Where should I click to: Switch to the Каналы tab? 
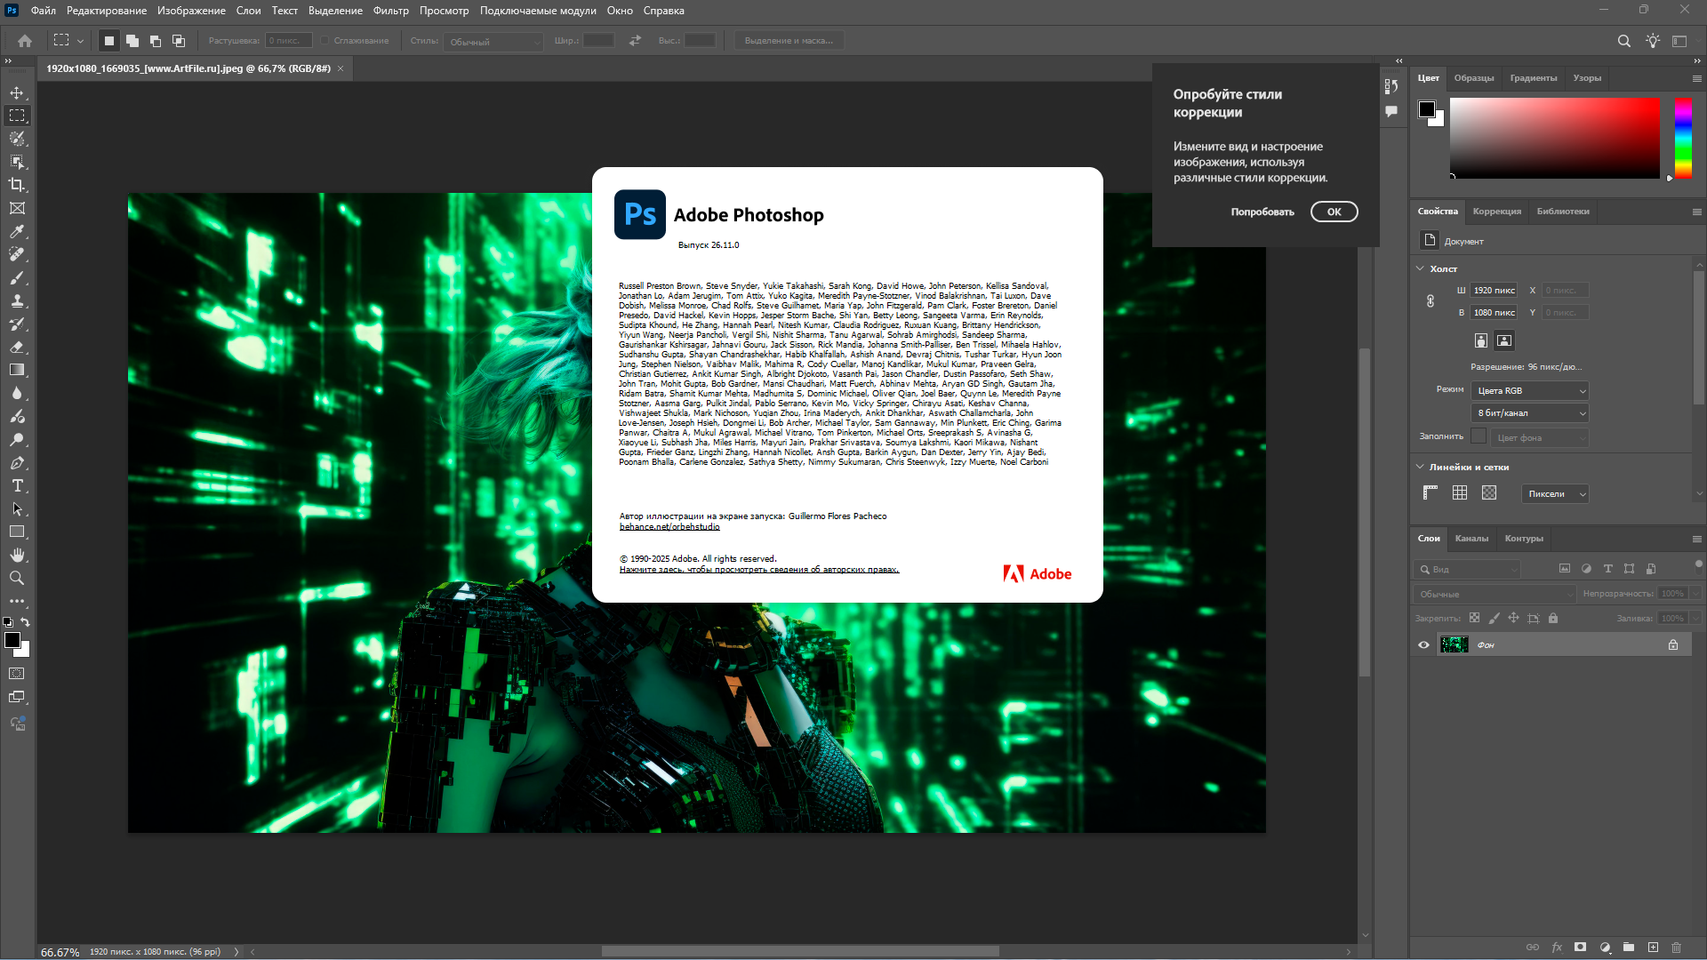point(1471,539)
